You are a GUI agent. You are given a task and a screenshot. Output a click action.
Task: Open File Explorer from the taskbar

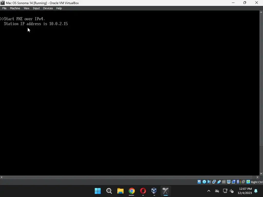pos(120,191)
